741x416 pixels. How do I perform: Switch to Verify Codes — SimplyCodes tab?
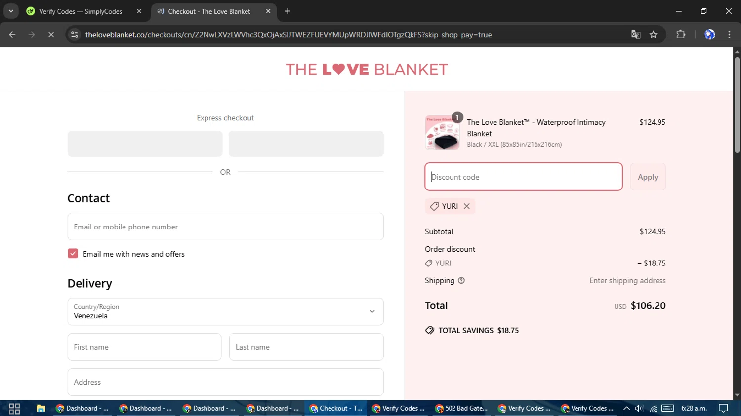[81, 11]
